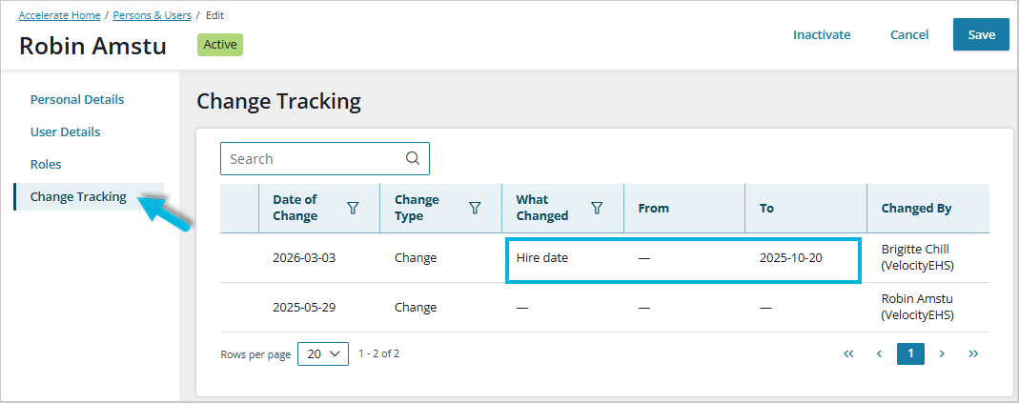Click the Cancel button

pyautogui.click(x=908, y=34)
